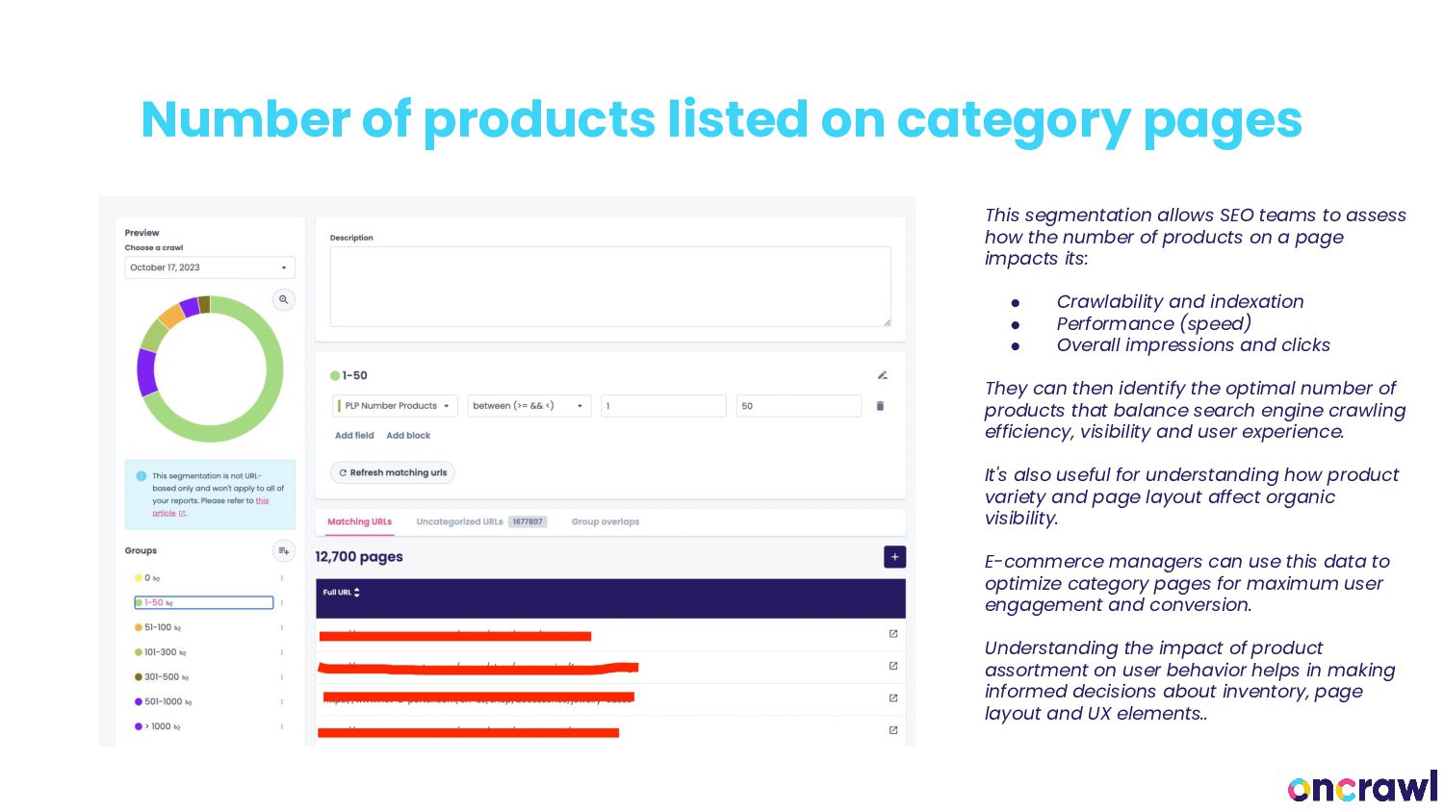
Task: Click the dark plus button beside 12,700 pages
Action: 894,557
